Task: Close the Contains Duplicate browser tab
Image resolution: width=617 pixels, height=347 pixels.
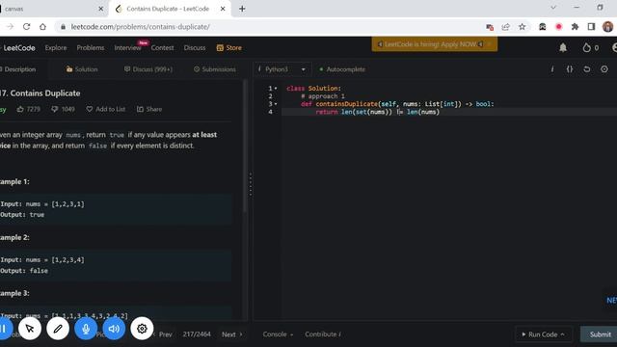Action: coord(223,9)
